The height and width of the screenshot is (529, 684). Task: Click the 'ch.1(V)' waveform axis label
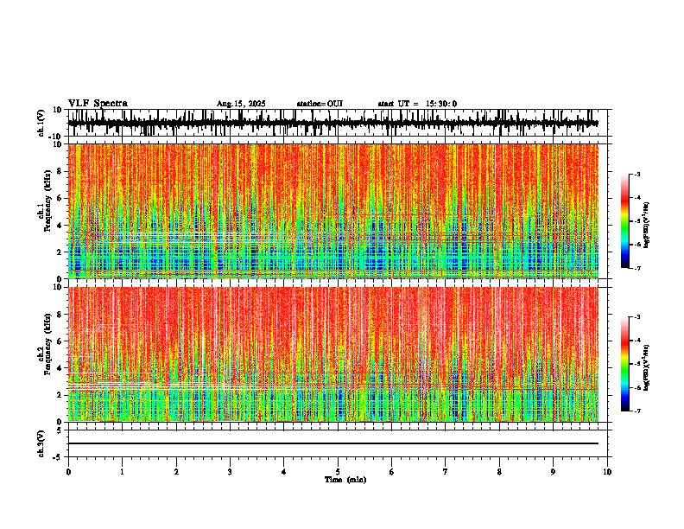point(41,123)
